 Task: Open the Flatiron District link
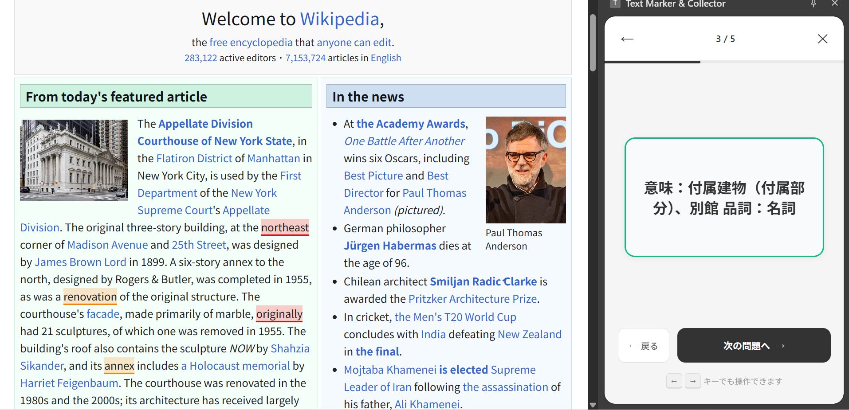point(194,158)
